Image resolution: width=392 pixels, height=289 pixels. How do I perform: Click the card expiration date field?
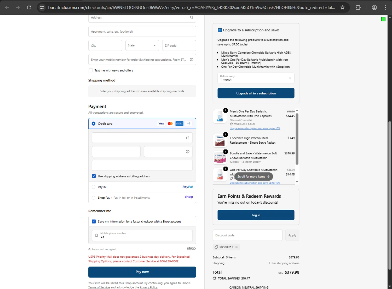click(x=116, y=152)
